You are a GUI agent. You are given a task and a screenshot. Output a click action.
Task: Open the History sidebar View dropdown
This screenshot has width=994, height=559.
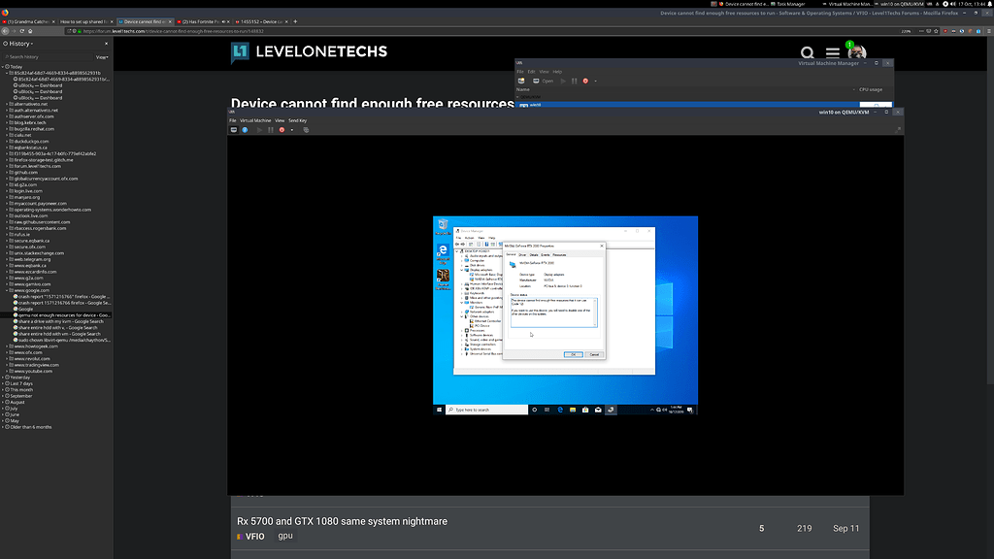[102, 57]
